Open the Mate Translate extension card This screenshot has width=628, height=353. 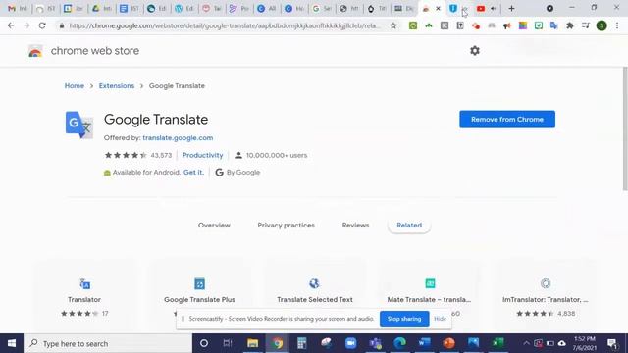pyautogui.click(x=430, y=297)
